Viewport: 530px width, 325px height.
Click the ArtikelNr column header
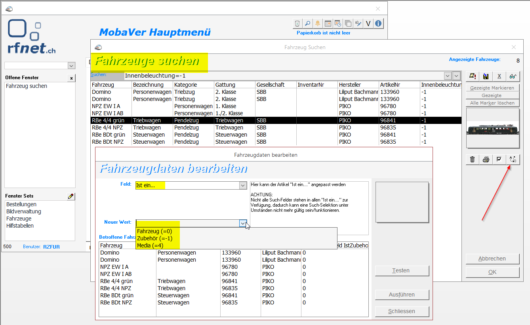pos(399,85)
